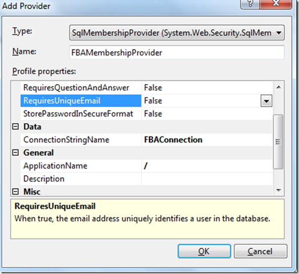Select the ConnectionStringName property label
The width and height of the screenshot is (299, 274).
(x=66, y=140)
